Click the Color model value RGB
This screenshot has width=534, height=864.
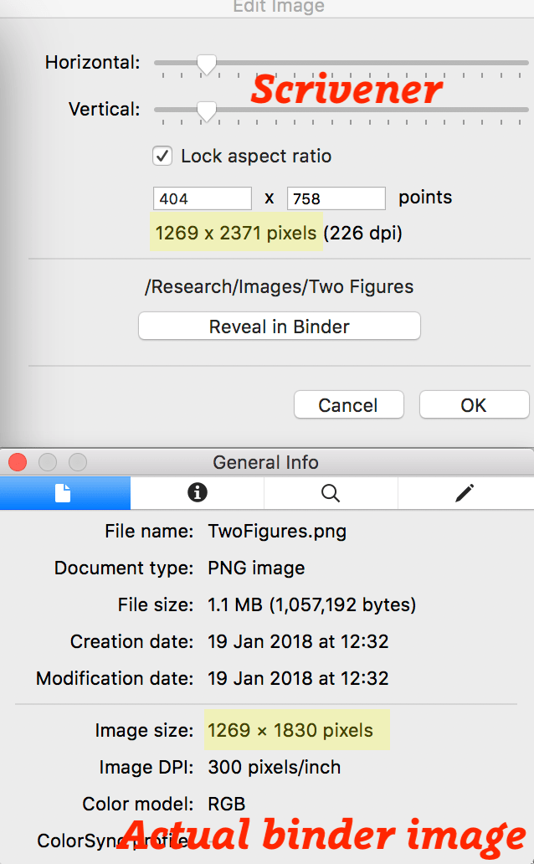pyautogui.click(x=227, y=804)
